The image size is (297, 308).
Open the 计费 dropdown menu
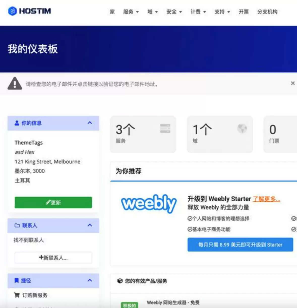pos(198,12)
